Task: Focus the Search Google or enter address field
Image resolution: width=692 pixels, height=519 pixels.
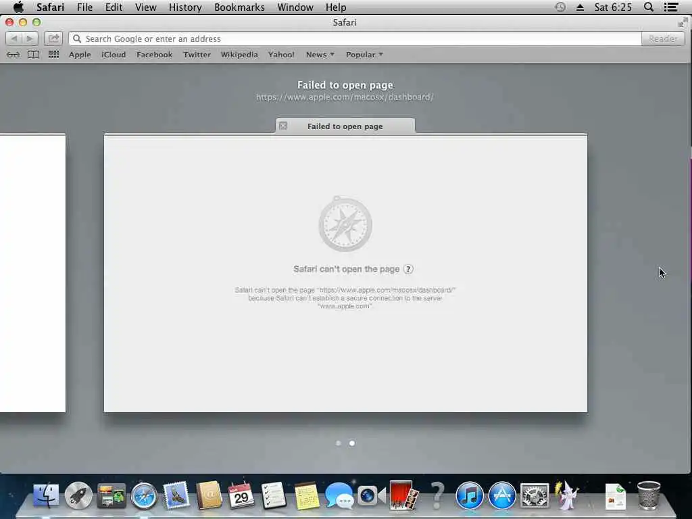Action: (355, 39)
